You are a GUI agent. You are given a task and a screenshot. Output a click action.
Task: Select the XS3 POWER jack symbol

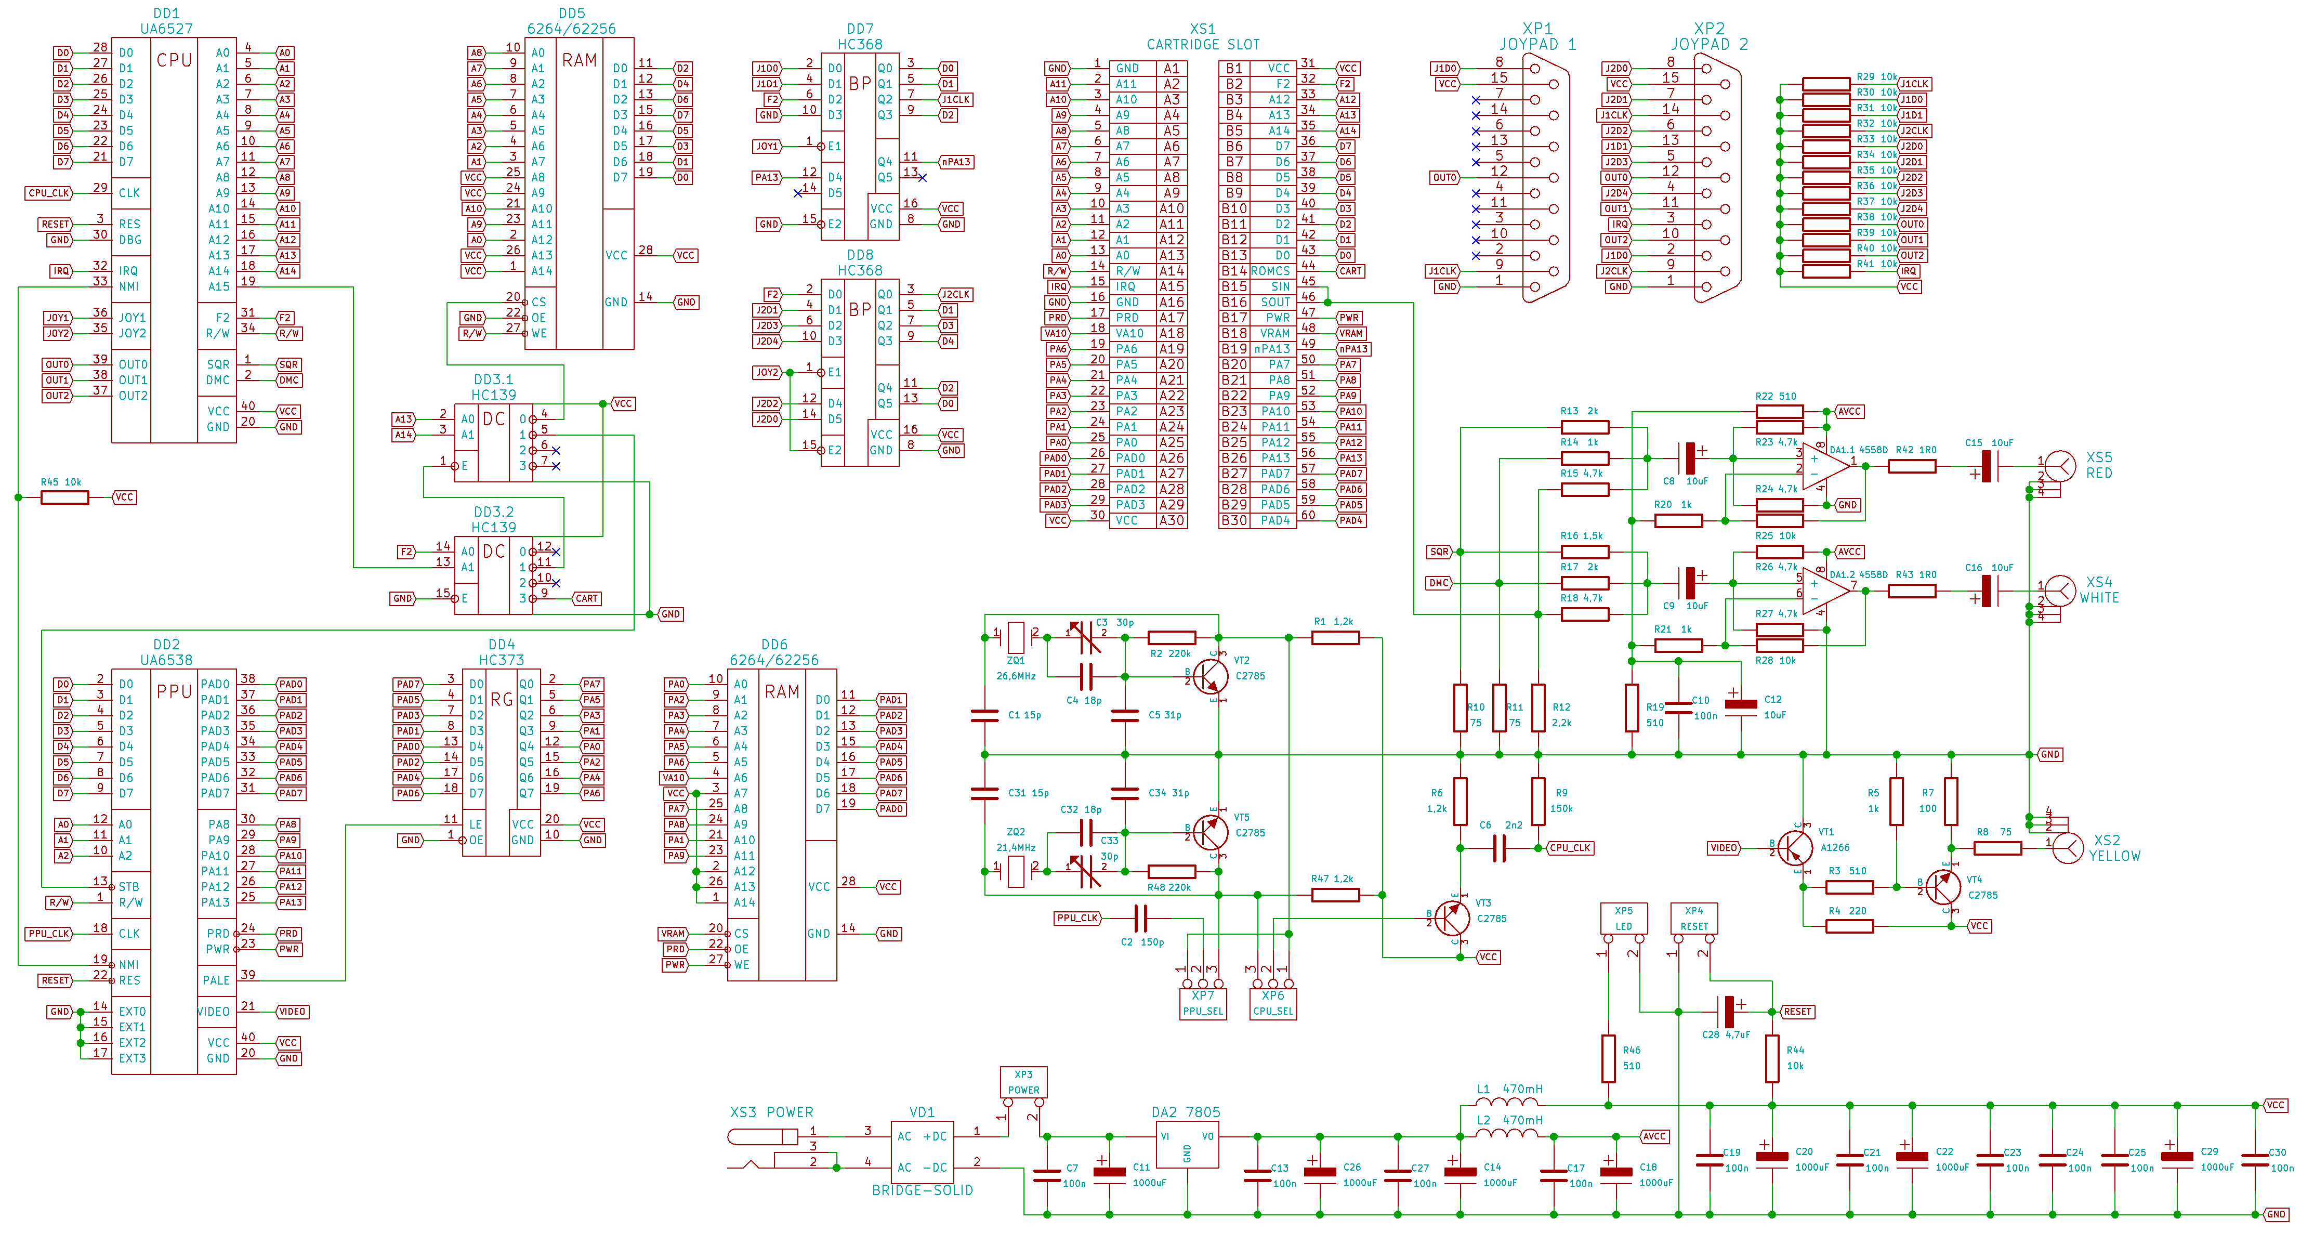tap(764, 1137)
